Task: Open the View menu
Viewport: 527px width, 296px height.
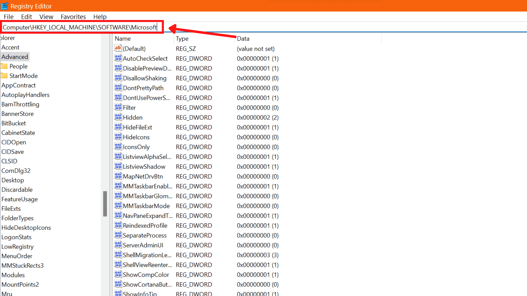Action: point(46,17)
